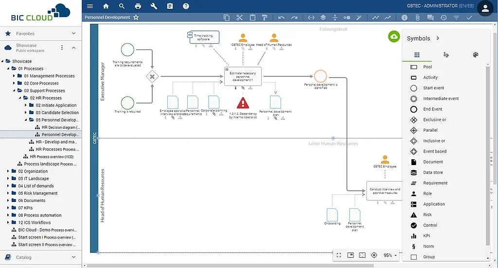The width and height of the screenshot is (498, 268).
Task: Toggle the hamburger navigation menu
Action: [x=89, y=6]
